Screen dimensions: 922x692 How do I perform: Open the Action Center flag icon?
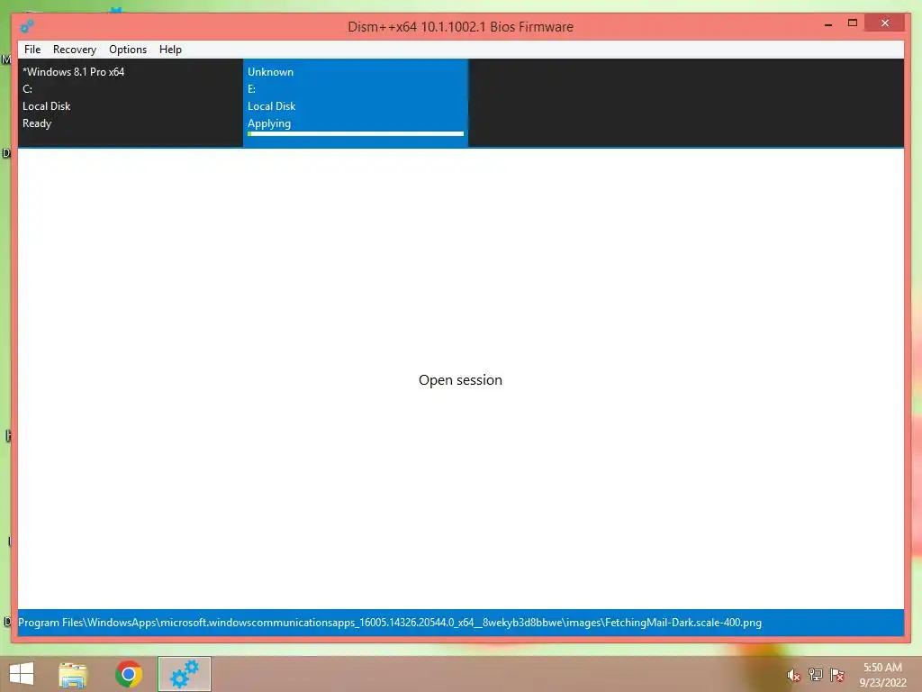pos(837,675)
